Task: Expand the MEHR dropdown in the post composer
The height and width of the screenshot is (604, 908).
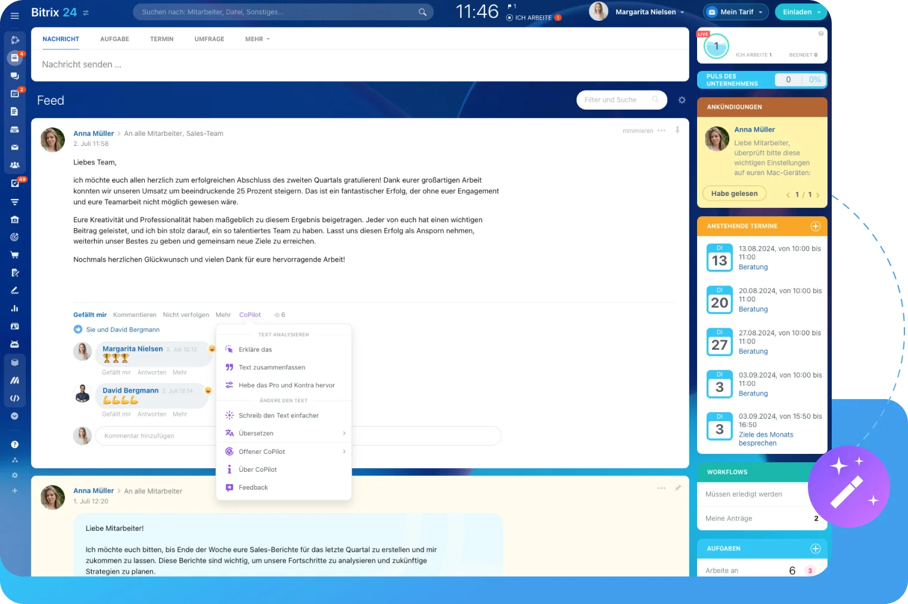Action: (257, 39)
